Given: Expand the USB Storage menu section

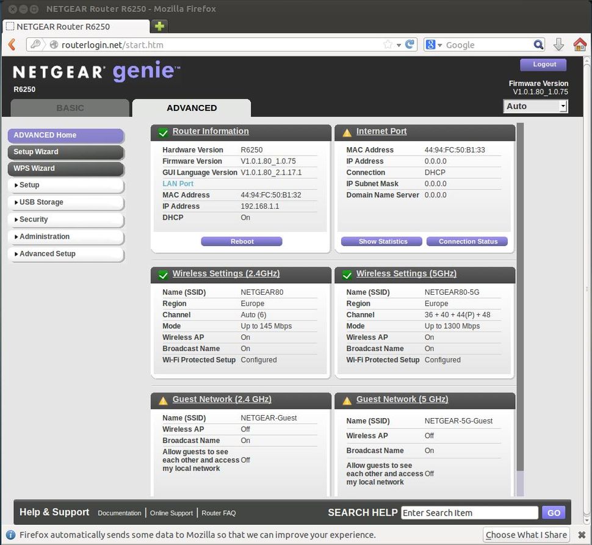Looking at the screenshot, I should pos(66,202).
